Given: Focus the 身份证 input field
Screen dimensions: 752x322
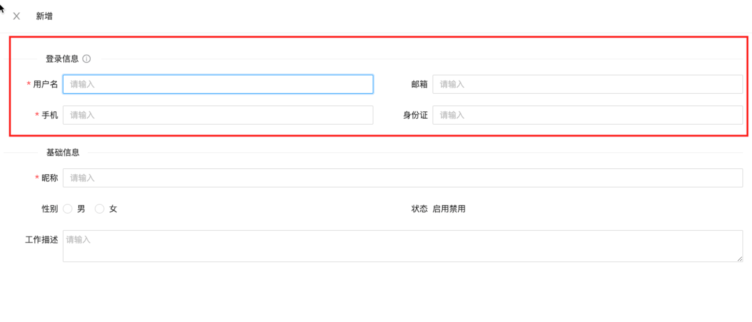Looking at the screenshot, I should point(587,115).
